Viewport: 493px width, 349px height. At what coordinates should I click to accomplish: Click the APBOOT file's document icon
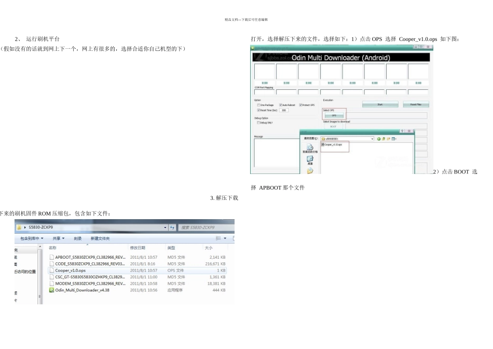51,257
